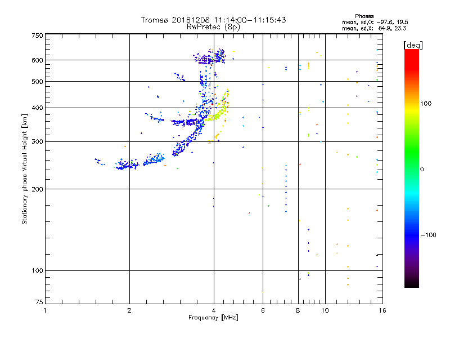Click the colorbar tick label "100"

[x=426, y=104]
